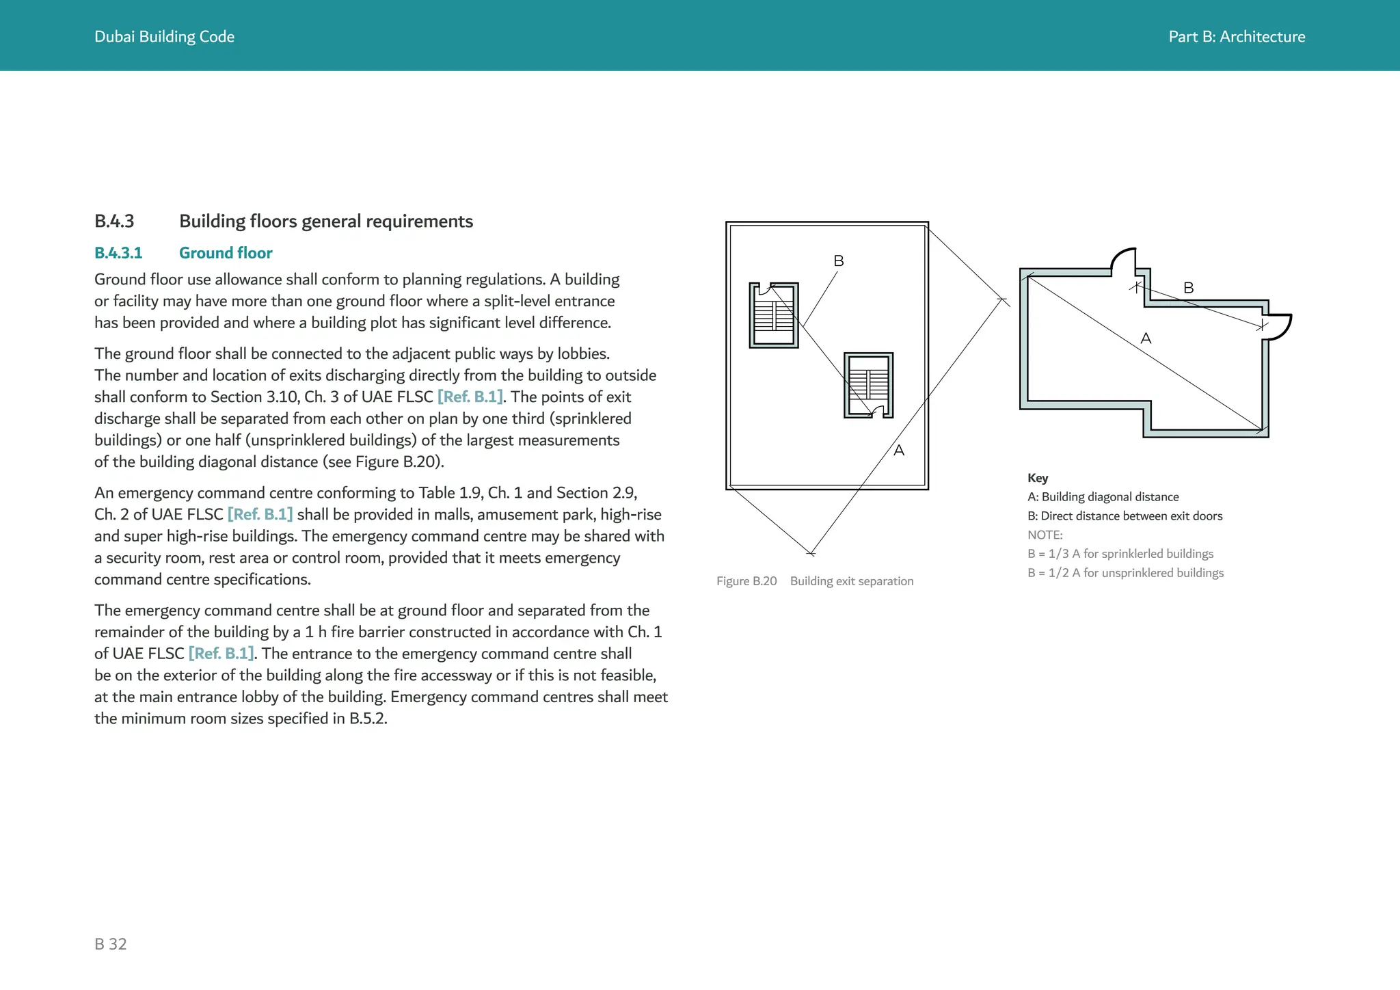Image resolution: width=1400 pixels, height=990 pixels.
Task: Click the right-side door swing symbol
Action: 1279,327
